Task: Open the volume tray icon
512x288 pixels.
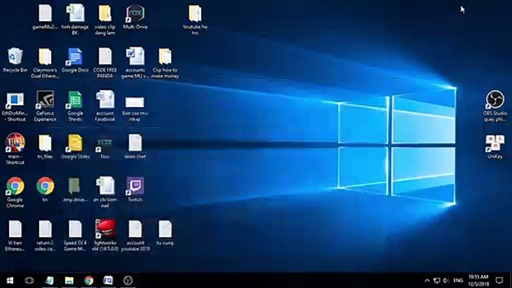Action: pos(446,281)
